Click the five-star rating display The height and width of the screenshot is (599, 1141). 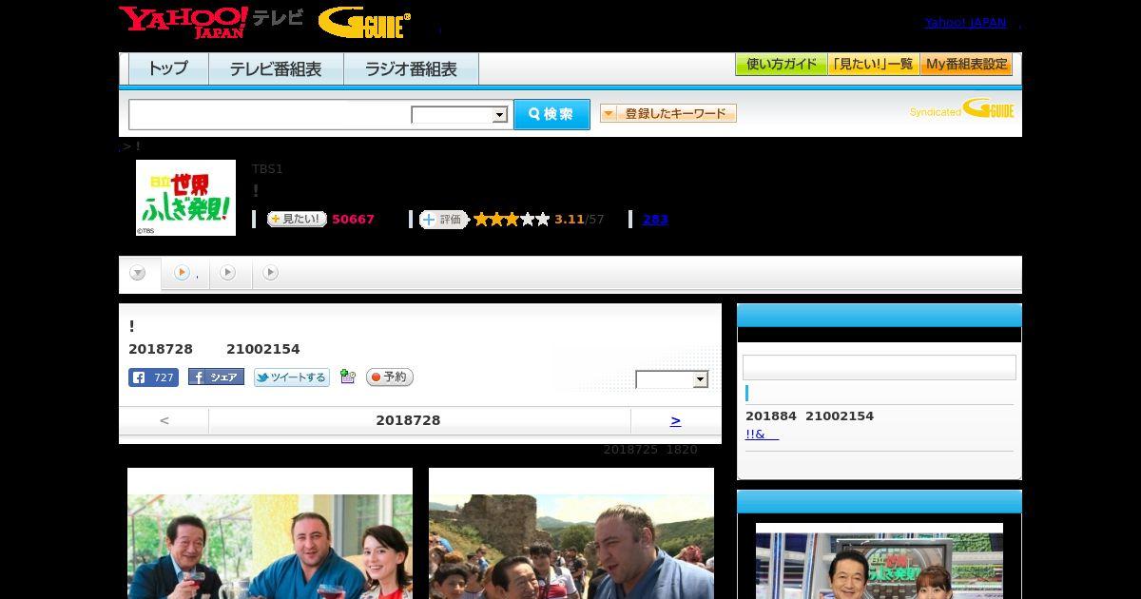512,219
